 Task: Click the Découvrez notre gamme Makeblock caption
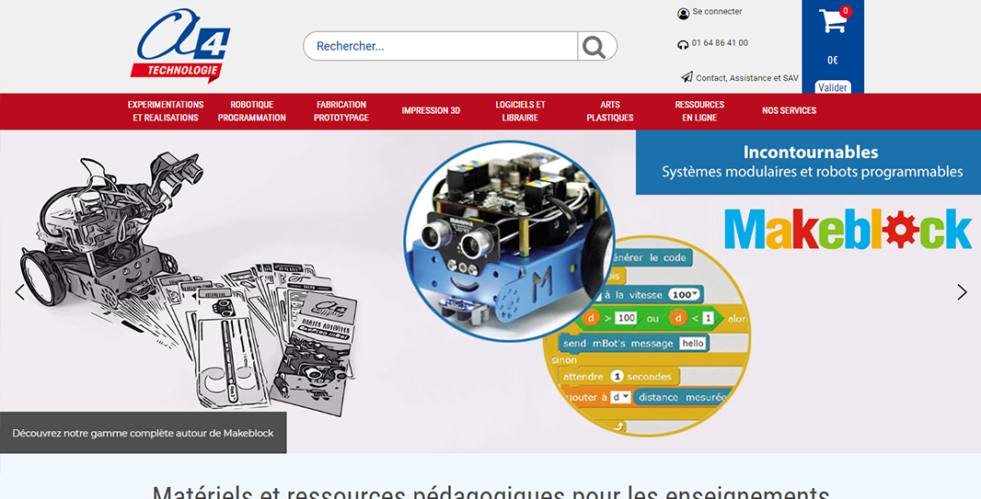tap(144, 432)
